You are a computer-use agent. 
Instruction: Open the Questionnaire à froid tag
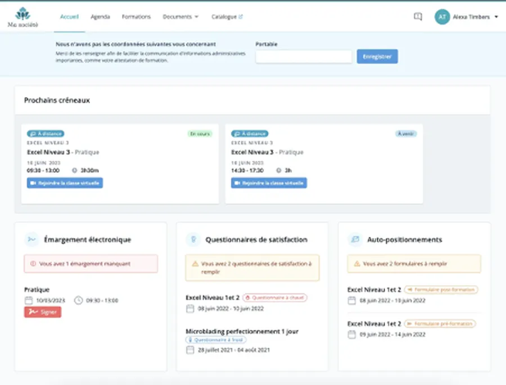(x=216, y=340)
